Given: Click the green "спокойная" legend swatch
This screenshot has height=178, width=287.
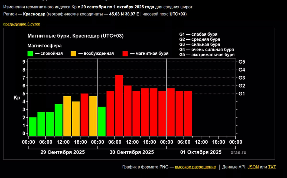Looking at the screenshot, I should 30,54.
